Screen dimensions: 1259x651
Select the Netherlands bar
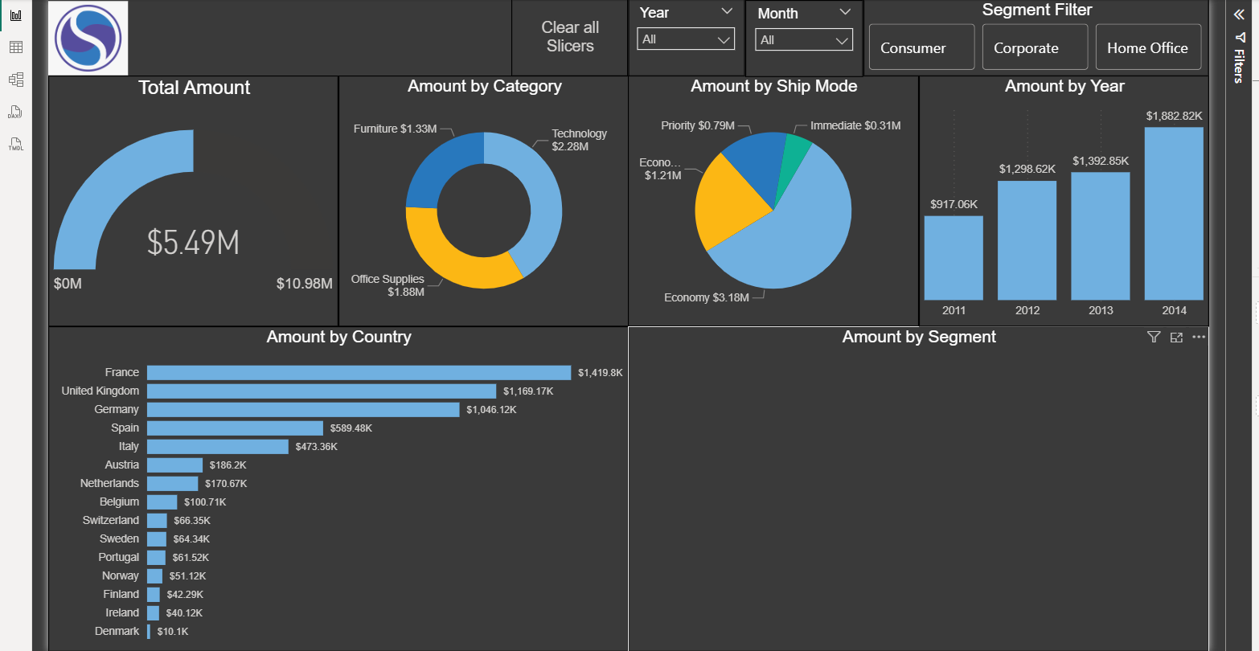(x=172, y=483)
